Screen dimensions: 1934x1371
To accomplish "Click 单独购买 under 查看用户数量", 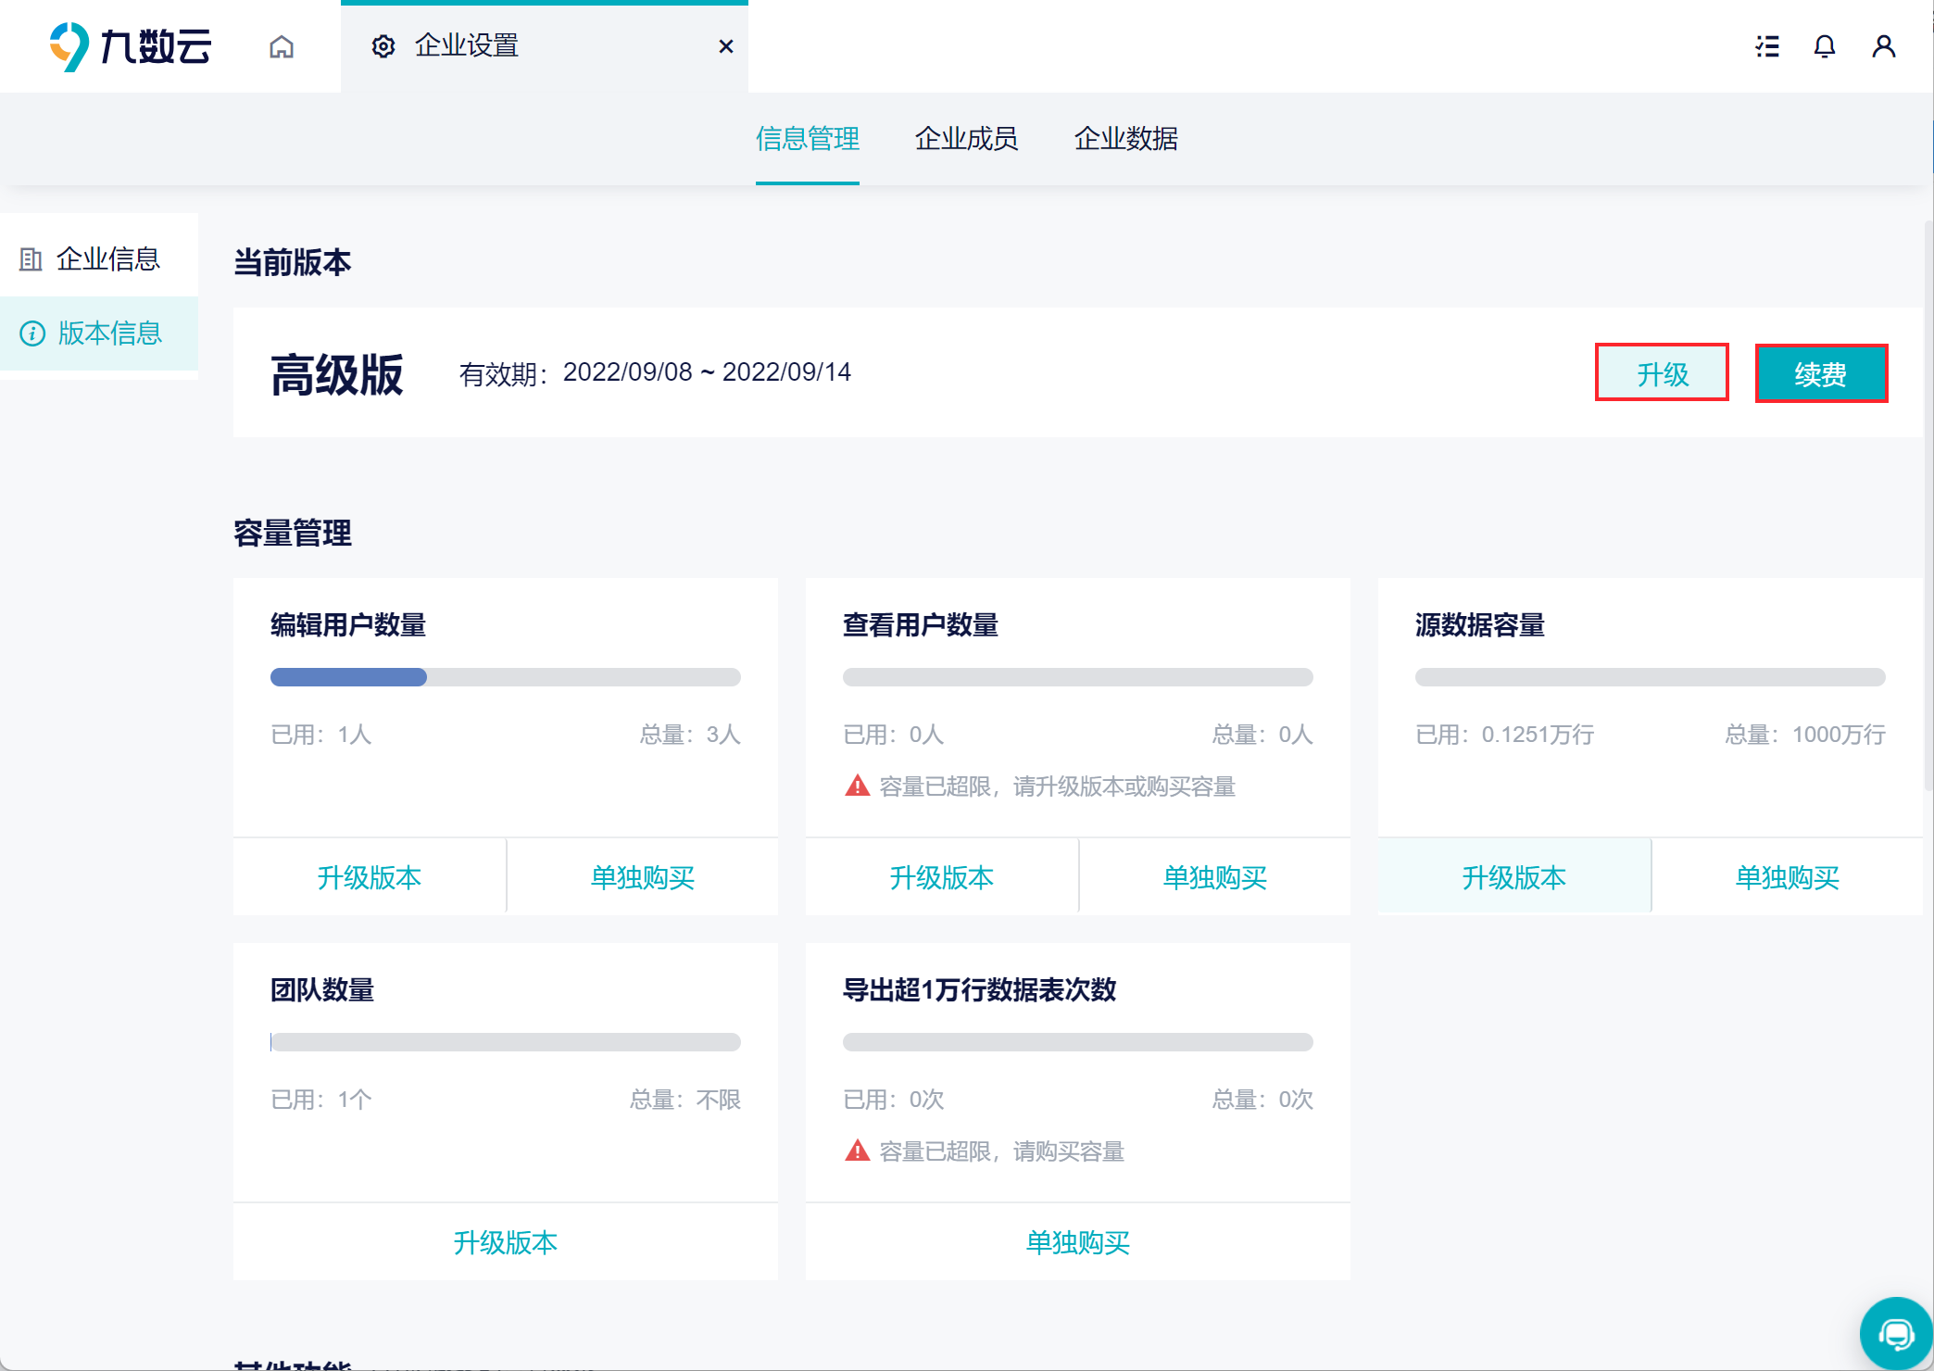I will 1214,876.
